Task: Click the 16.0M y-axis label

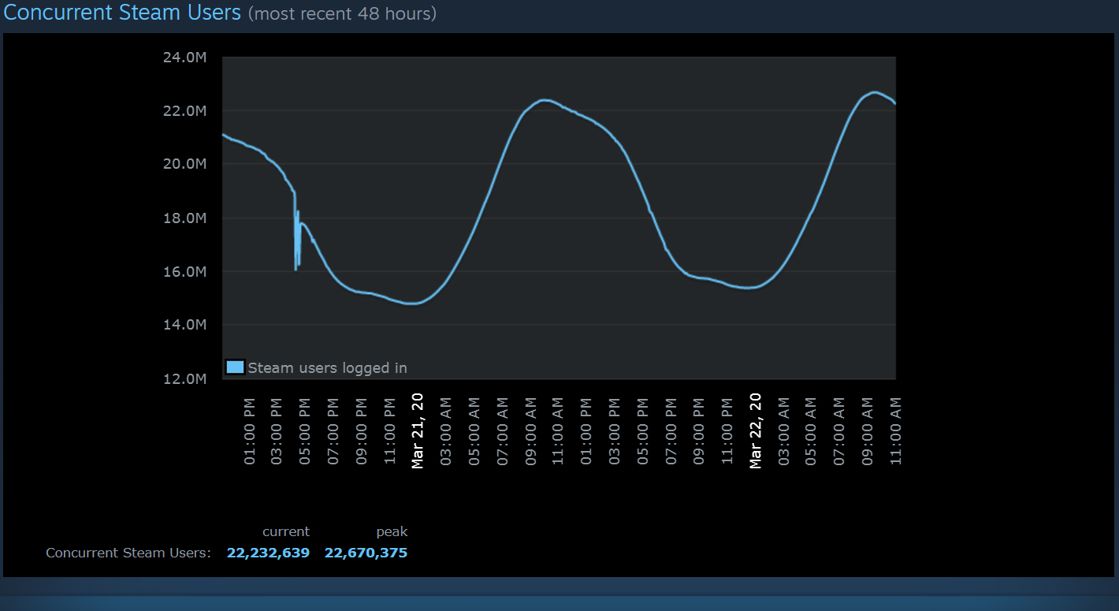Action: [185, 271]
